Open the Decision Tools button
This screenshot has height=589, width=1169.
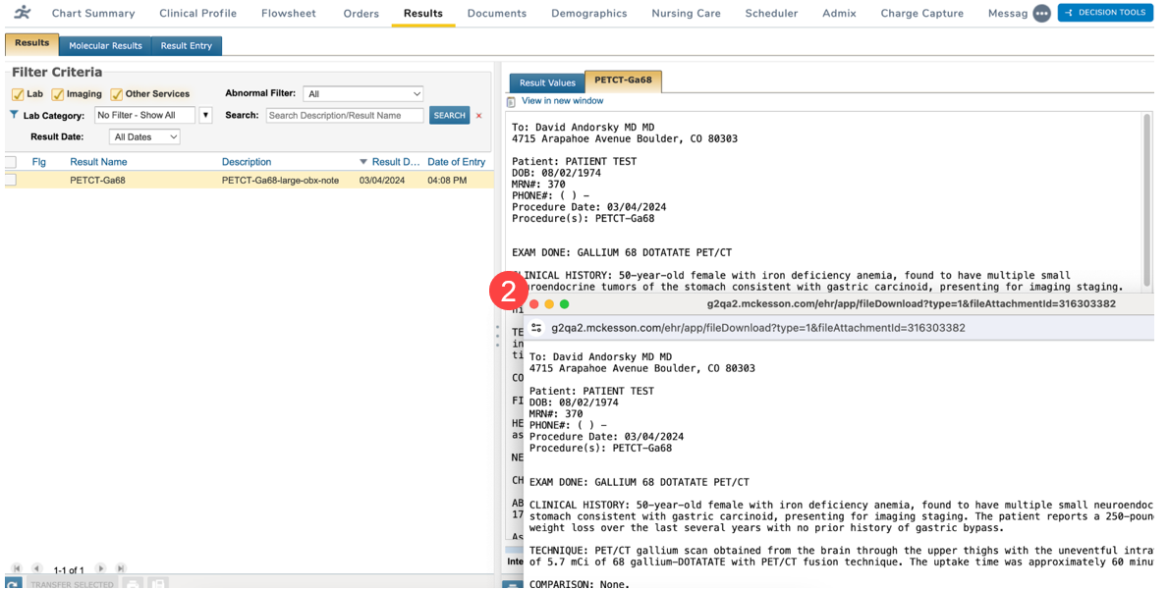(1105, 13)
